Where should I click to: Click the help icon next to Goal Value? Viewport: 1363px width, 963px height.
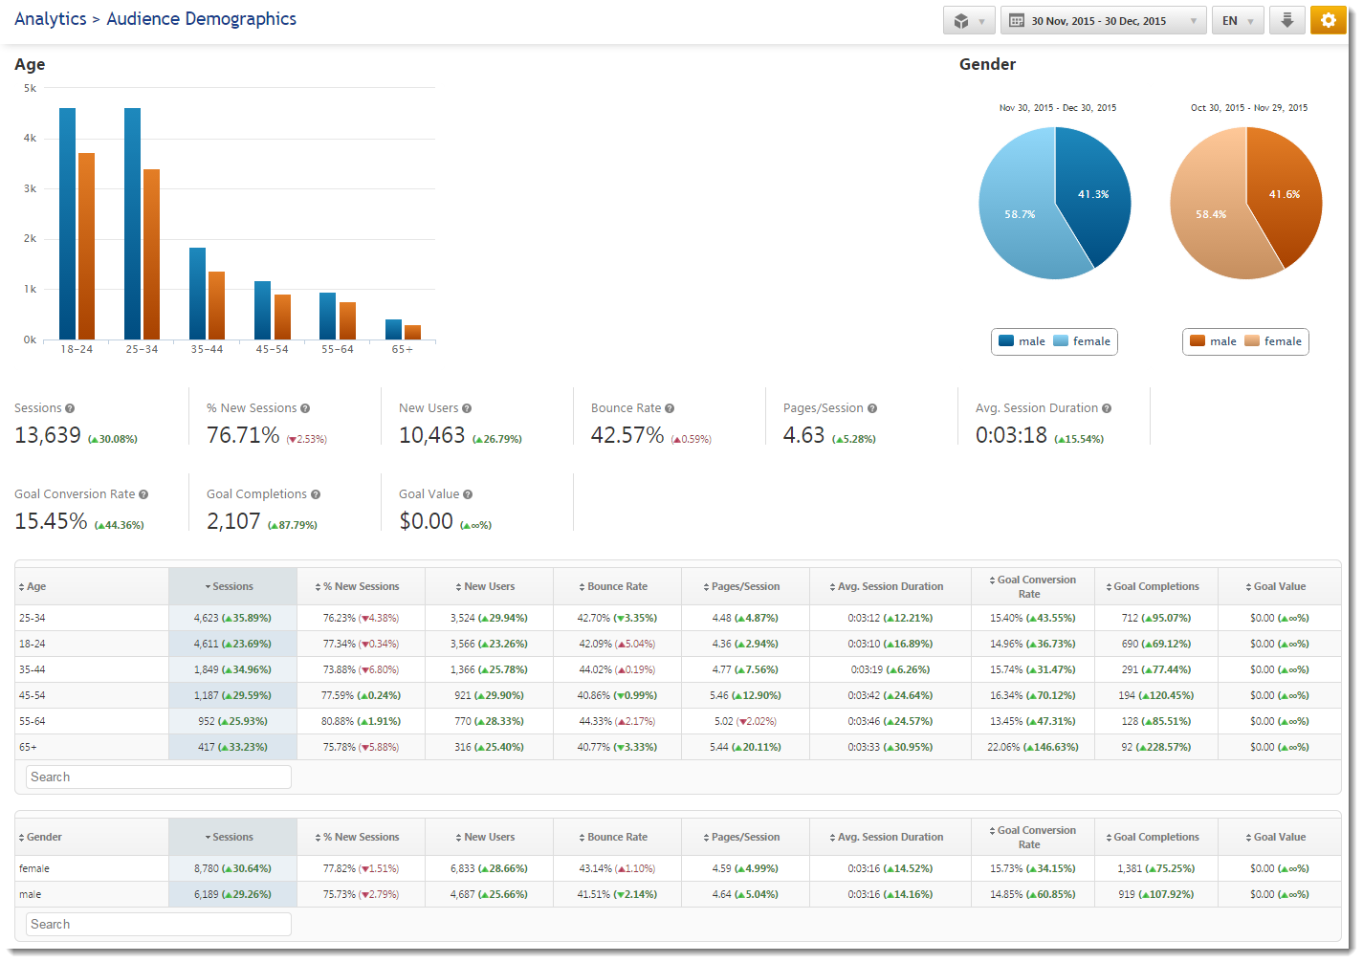468,494
